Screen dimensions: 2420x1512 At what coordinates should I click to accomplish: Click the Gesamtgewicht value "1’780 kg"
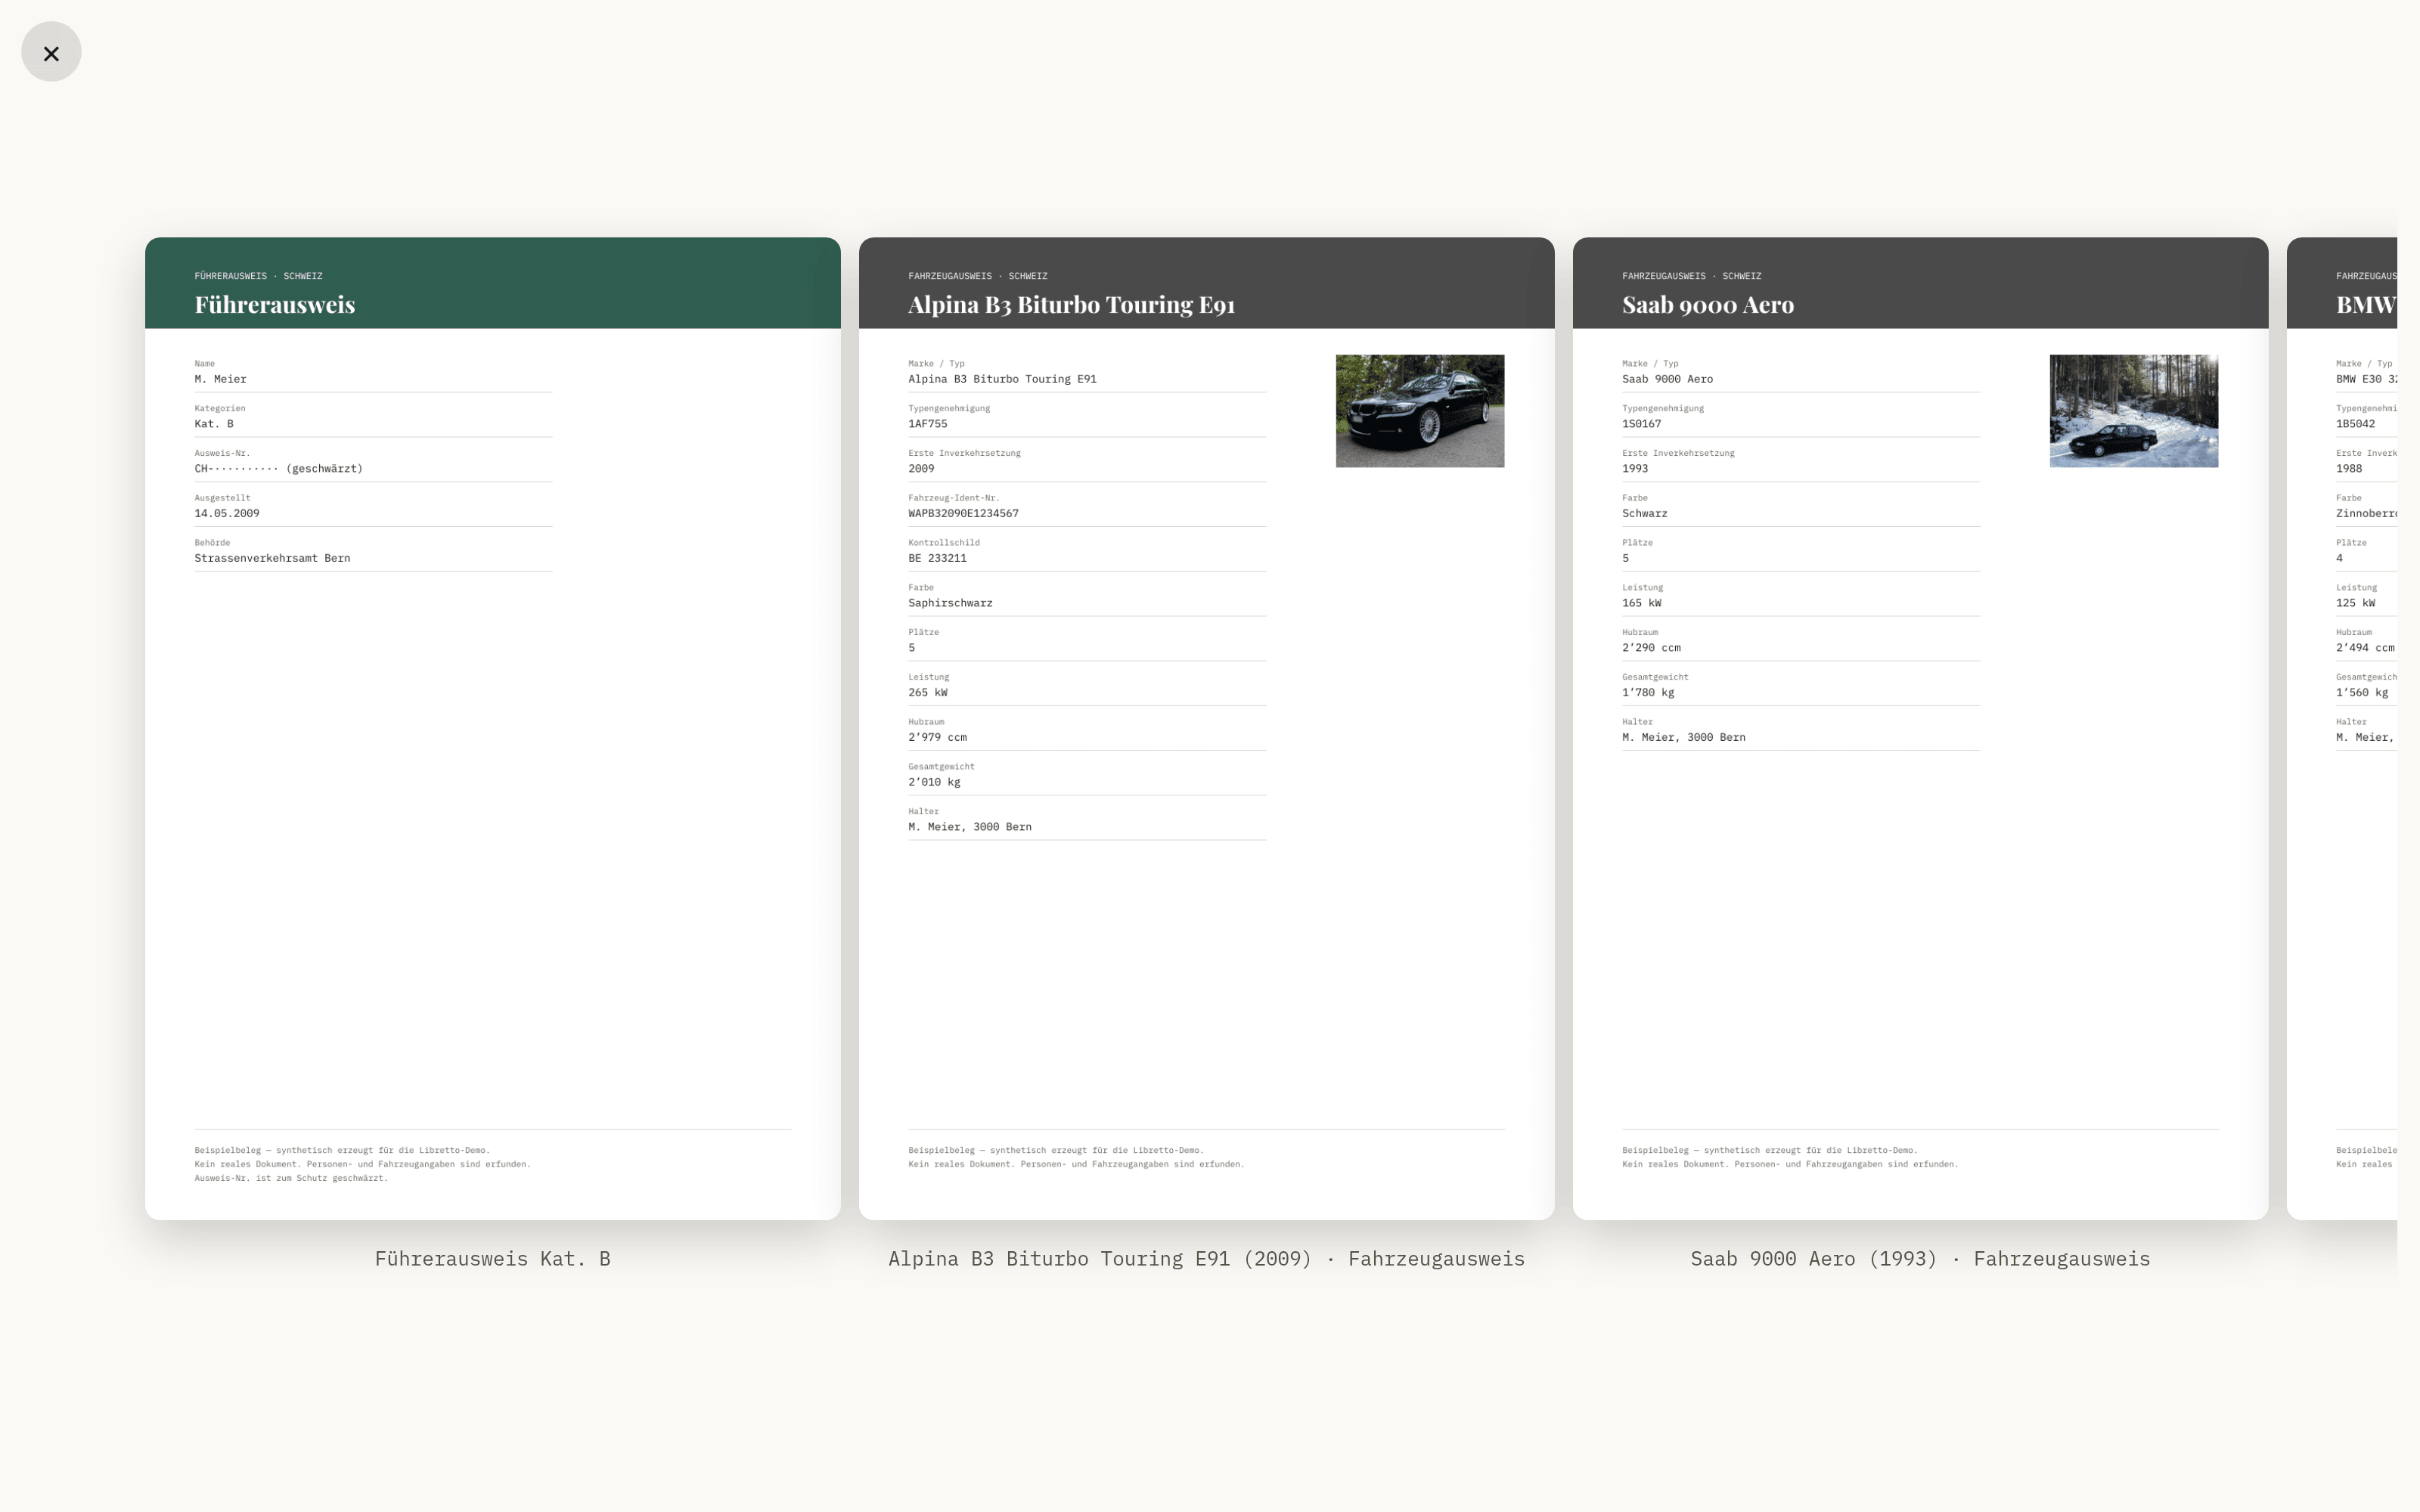(1648, 693)
